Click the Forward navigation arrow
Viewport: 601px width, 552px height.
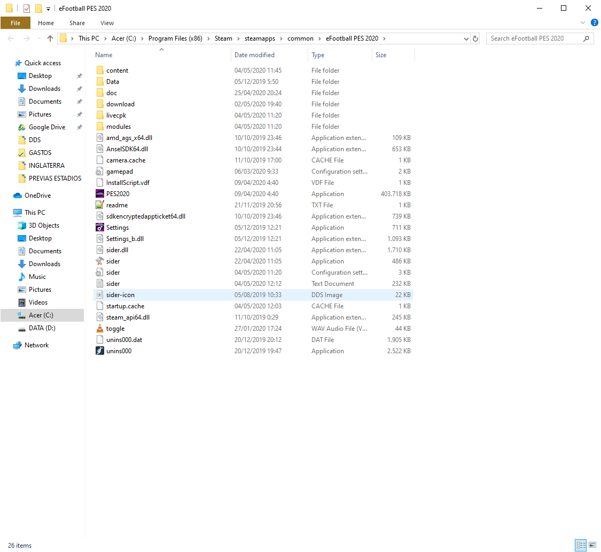[27, 38]
